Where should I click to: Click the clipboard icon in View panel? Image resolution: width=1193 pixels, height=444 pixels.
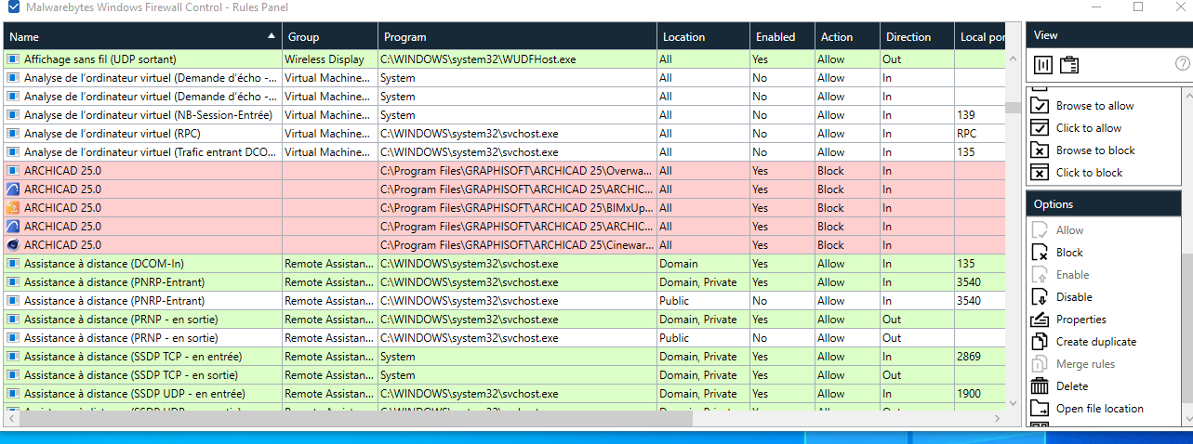pos(1068,65)
